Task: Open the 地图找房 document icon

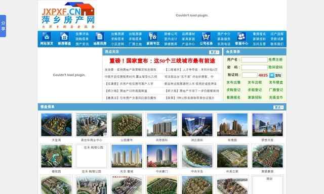Action: click(100, 37)
